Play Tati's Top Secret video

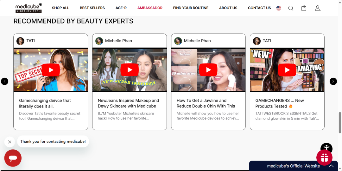51,70
